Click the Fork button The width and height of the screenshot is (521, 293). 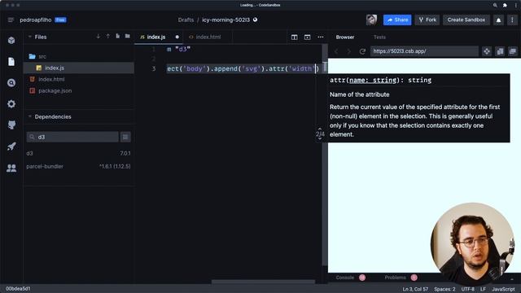tap(427, 20)
